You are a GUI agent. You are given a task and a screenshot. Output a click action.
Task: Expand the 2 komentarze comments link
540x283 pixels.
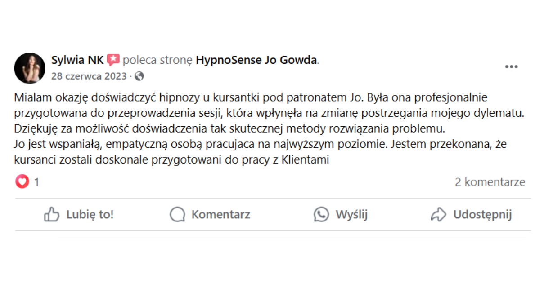[490, 182]
